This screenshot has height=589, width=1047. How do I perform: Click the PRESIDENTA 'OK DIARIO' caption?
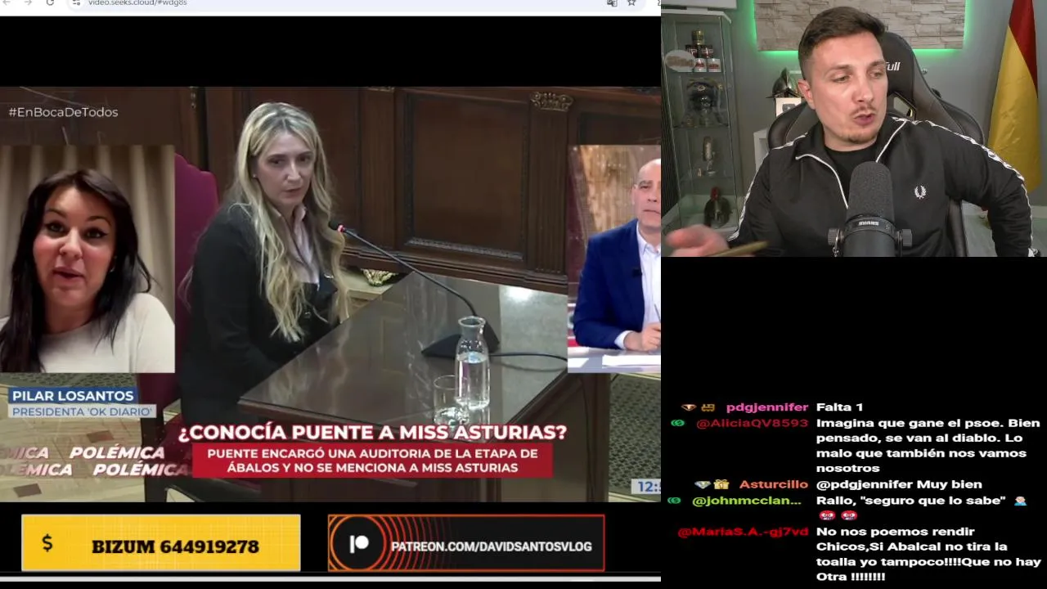tap(83, 411)
